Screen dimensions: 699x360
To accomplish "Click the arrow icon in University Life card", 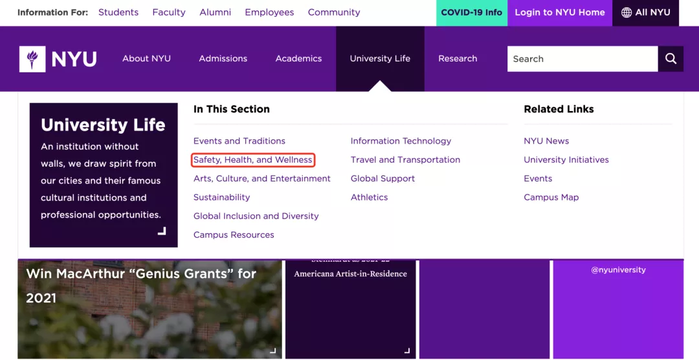I will (x=162, y=231).
